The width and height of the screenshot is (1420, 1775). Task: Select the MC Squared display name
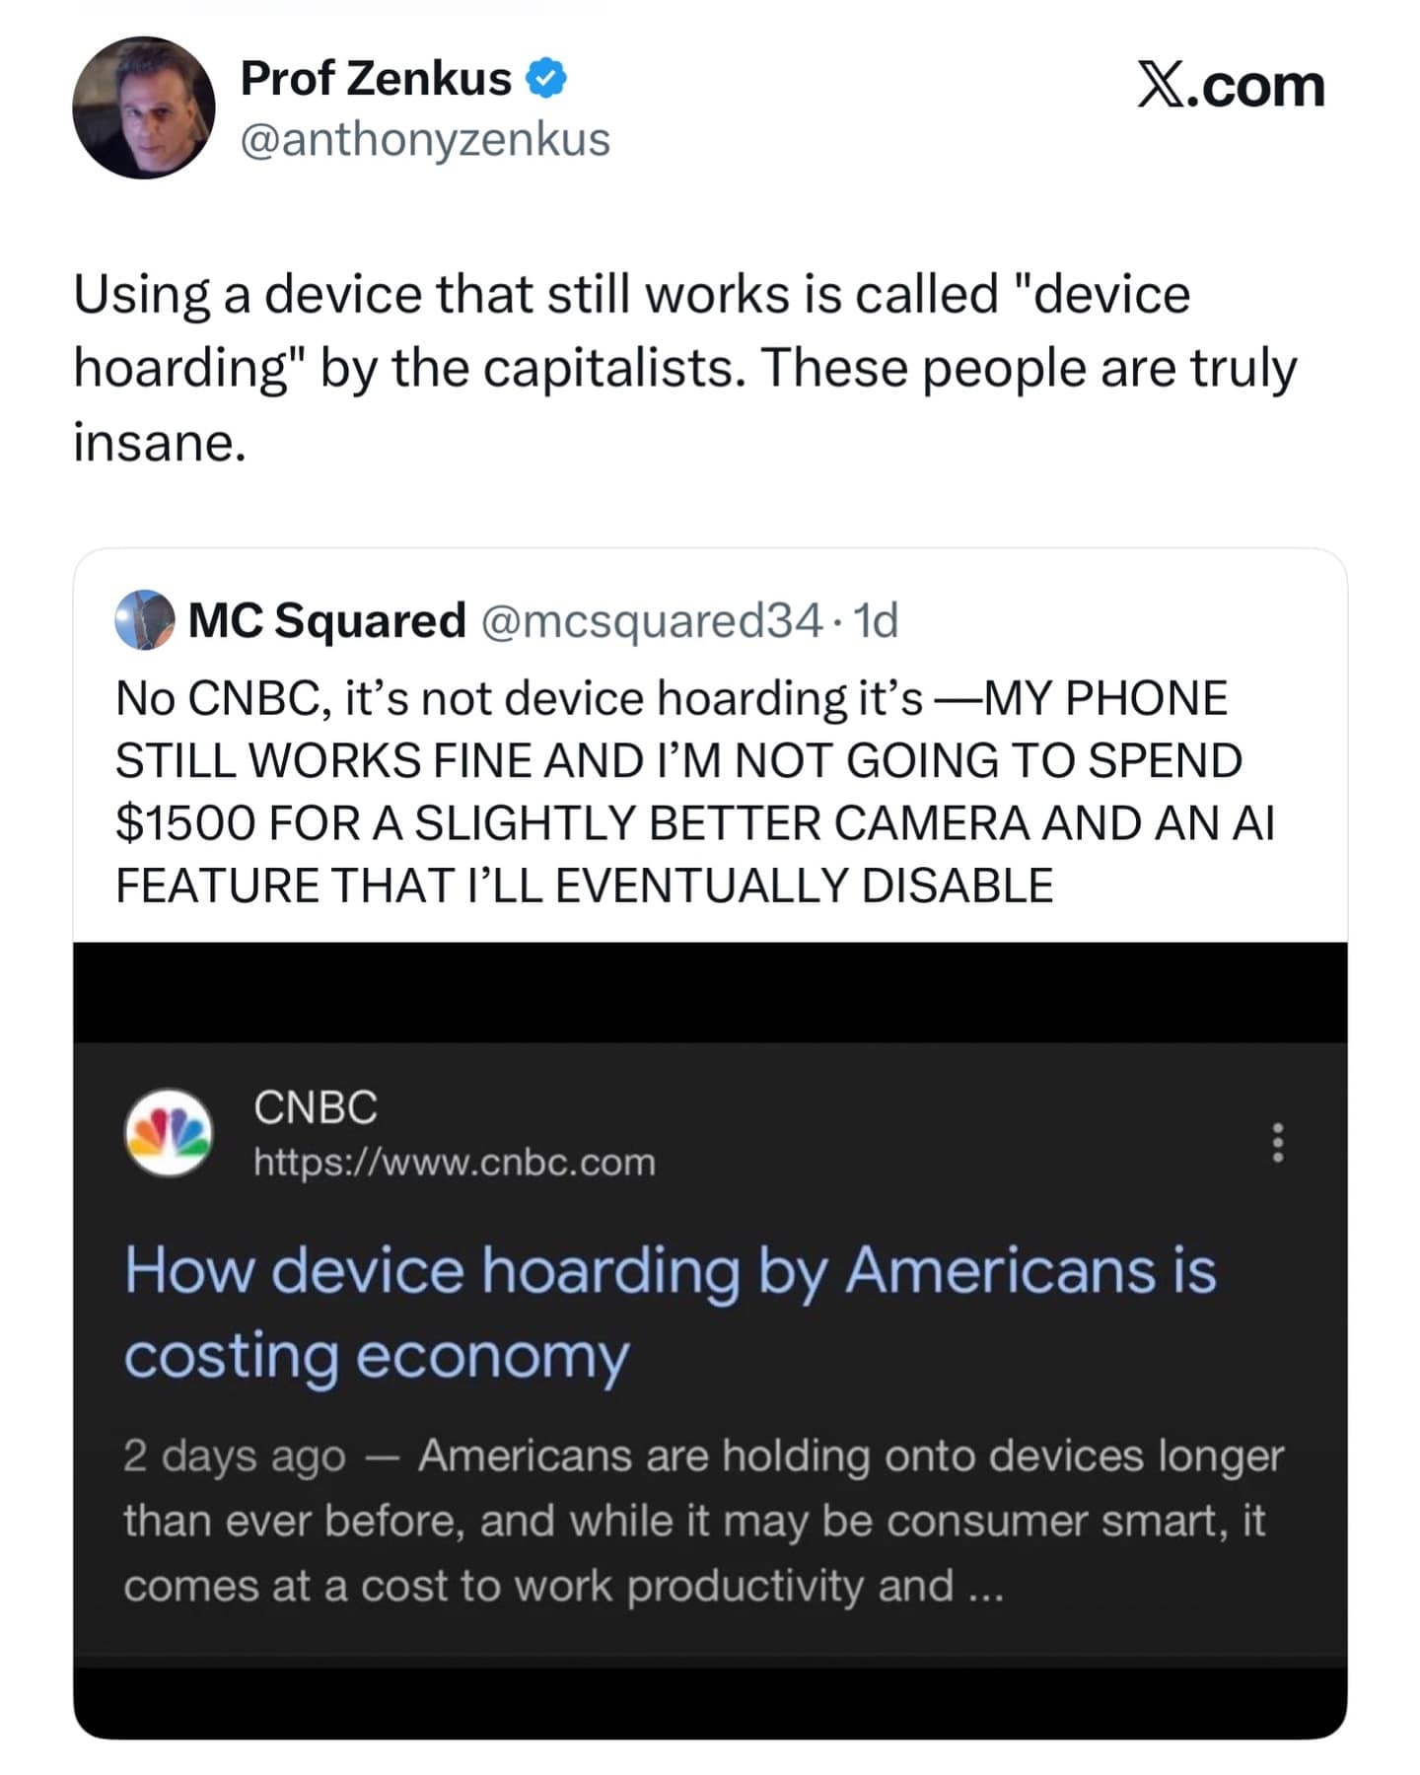(x=326, y=620)
